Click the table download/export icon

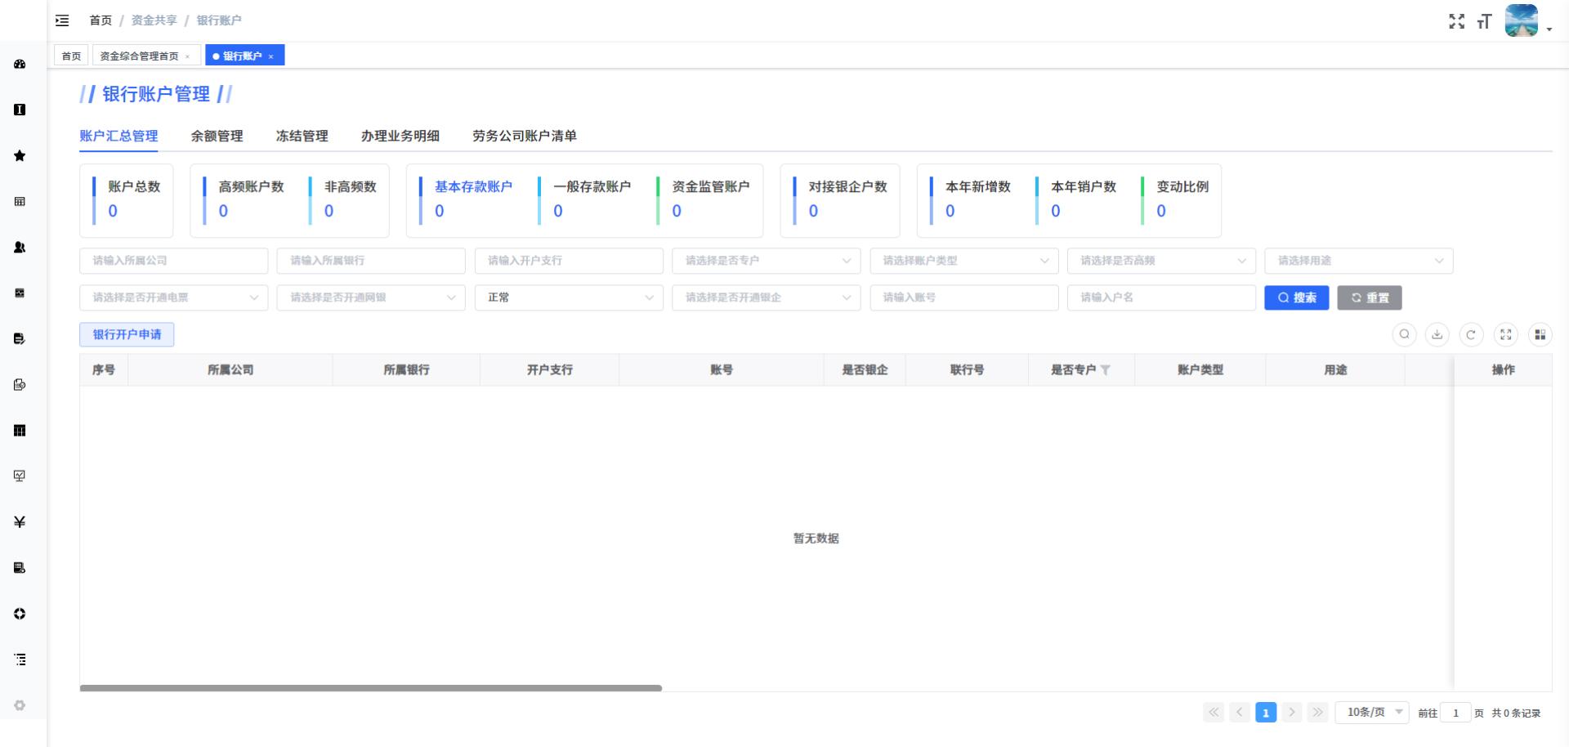1437,334
